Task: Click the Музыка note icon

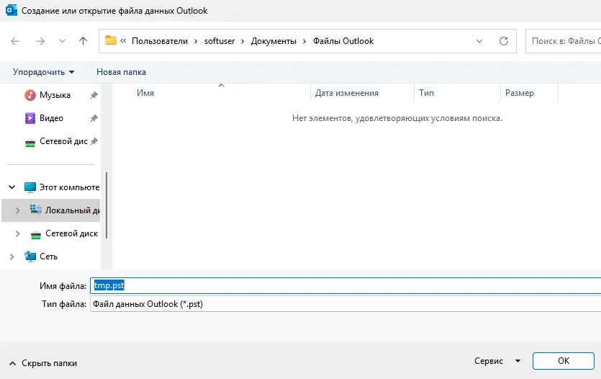Action: (x=30, y=95)
